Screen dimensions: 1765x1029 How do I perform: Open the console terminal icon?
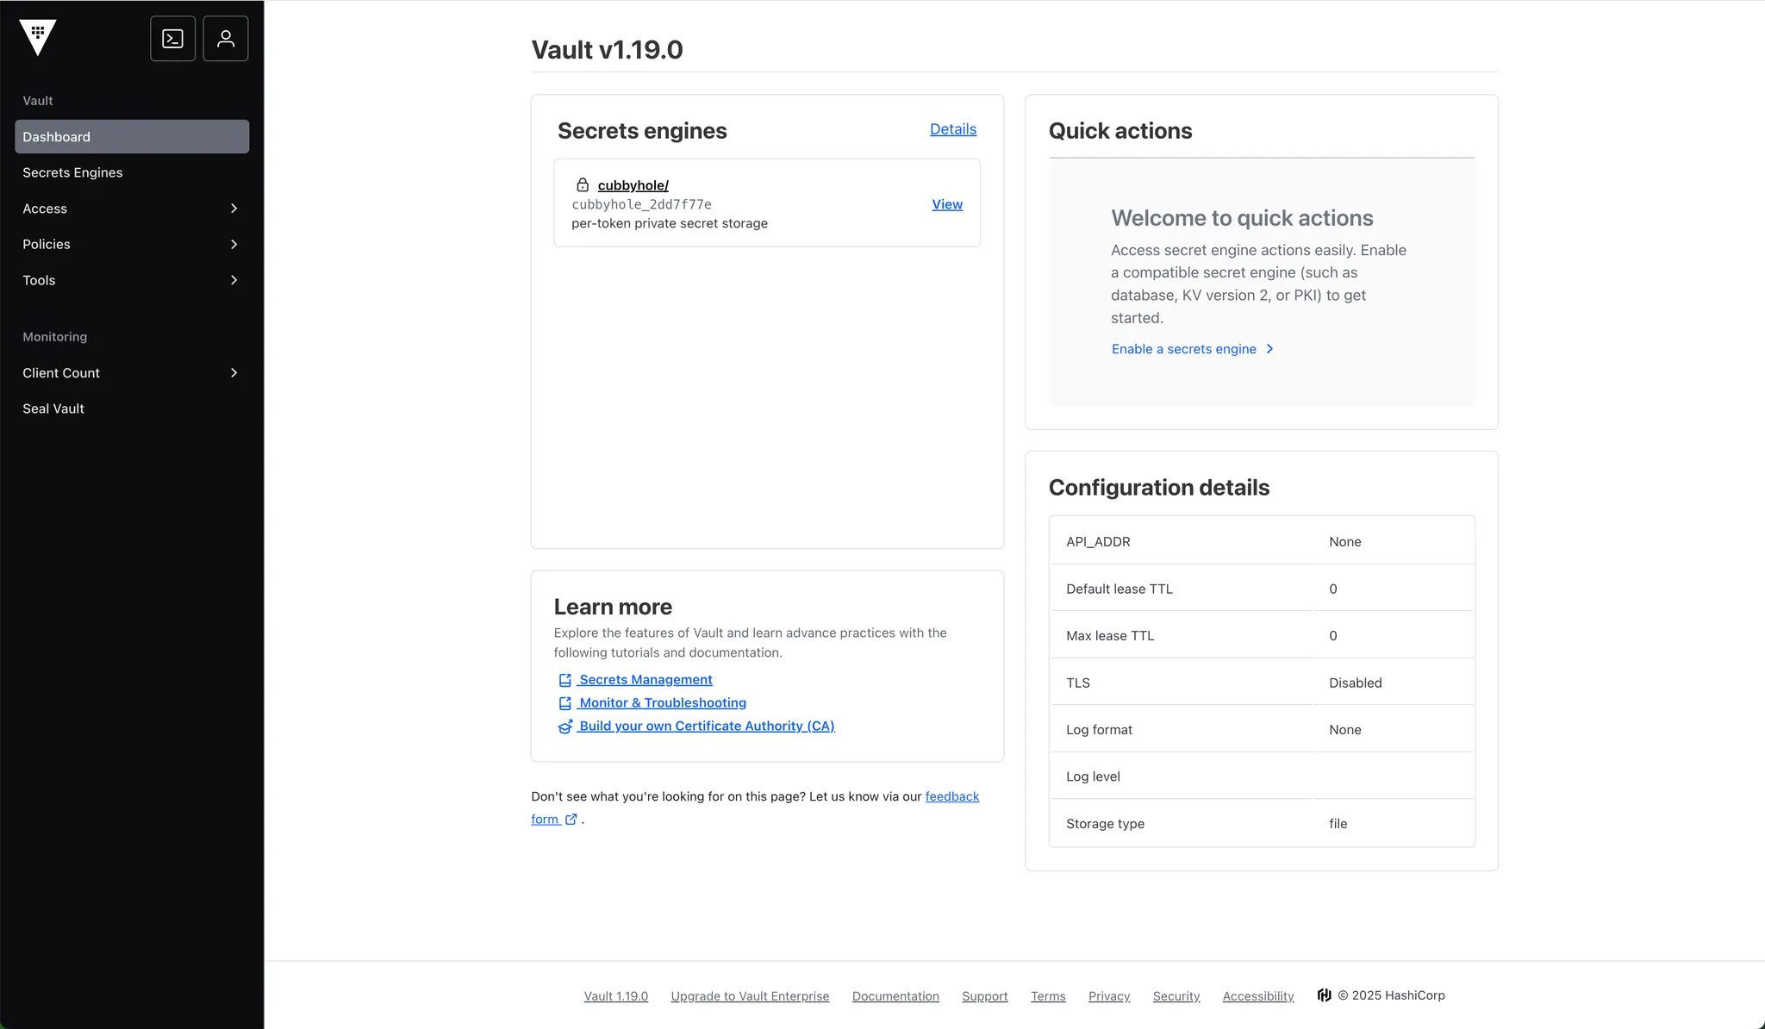[x=172, y=39]
